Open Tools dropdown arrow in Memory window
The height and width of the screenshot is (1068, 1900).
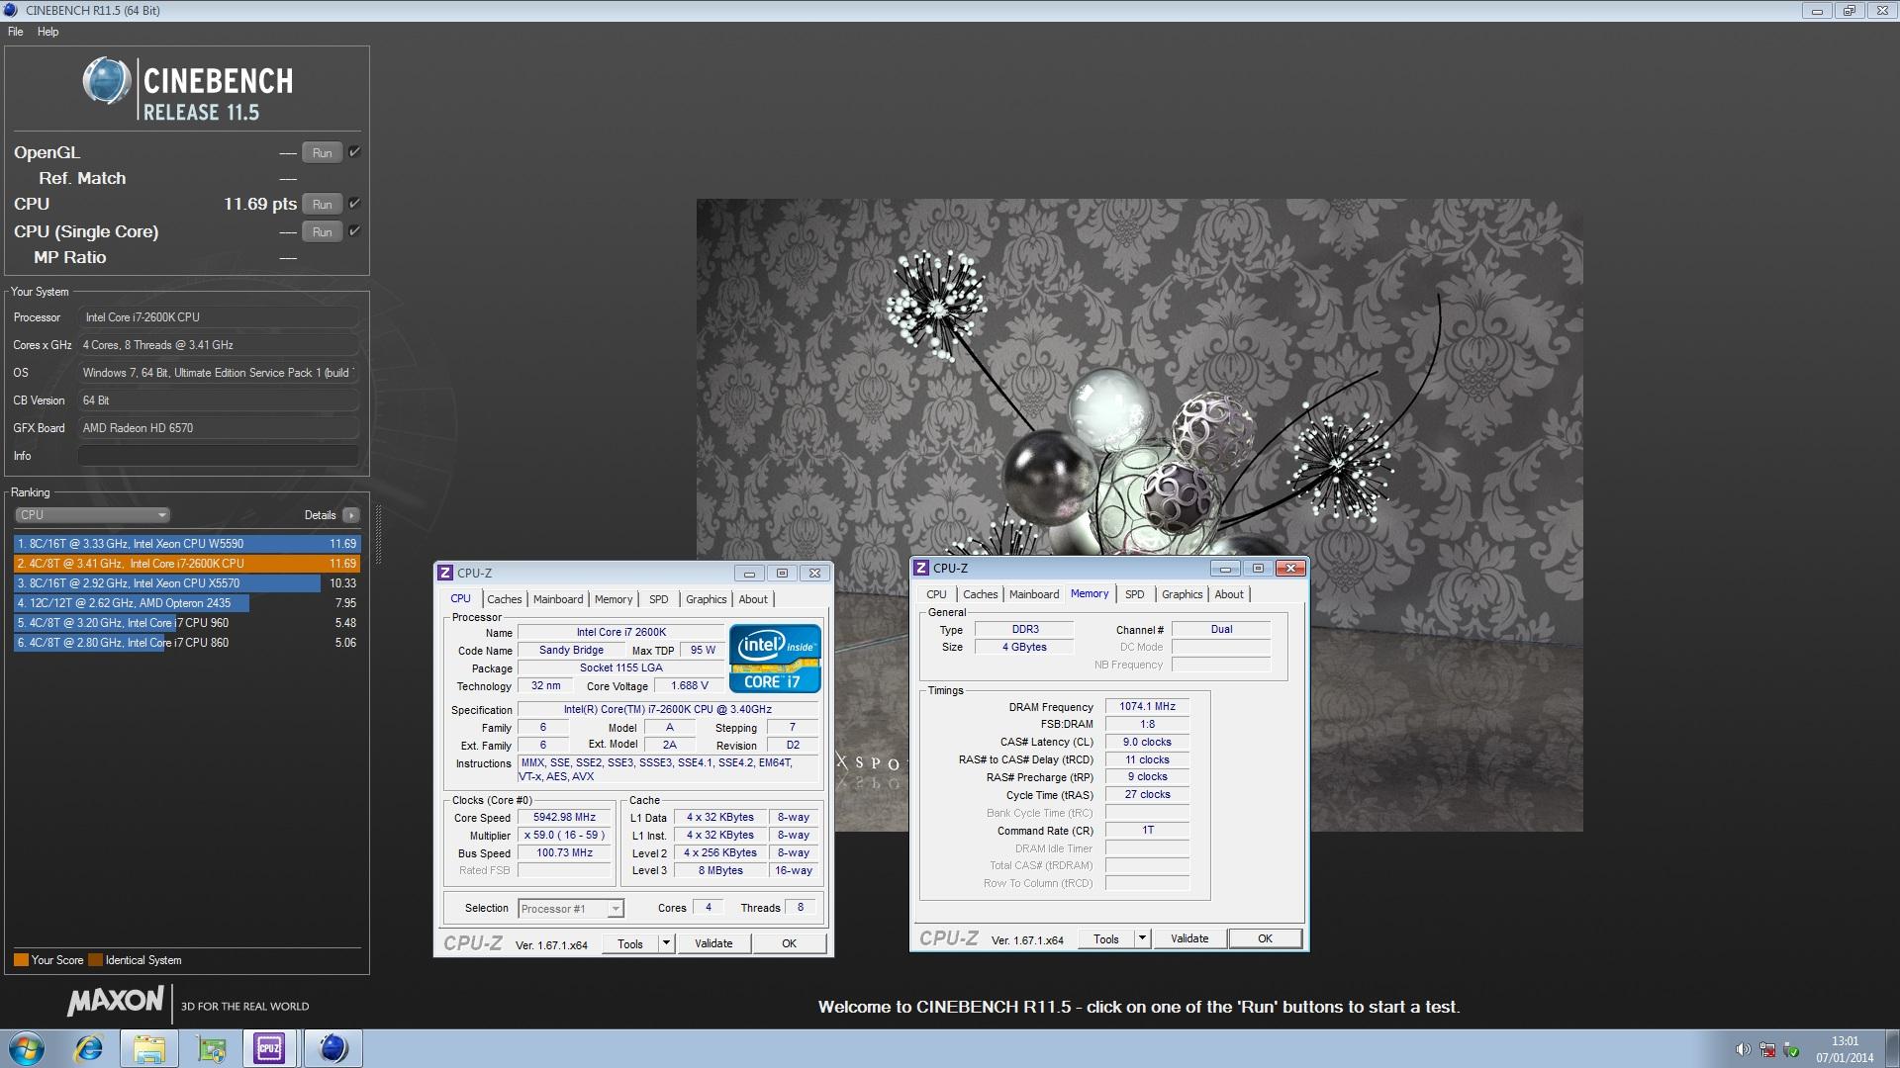[x=1142, y=938]
